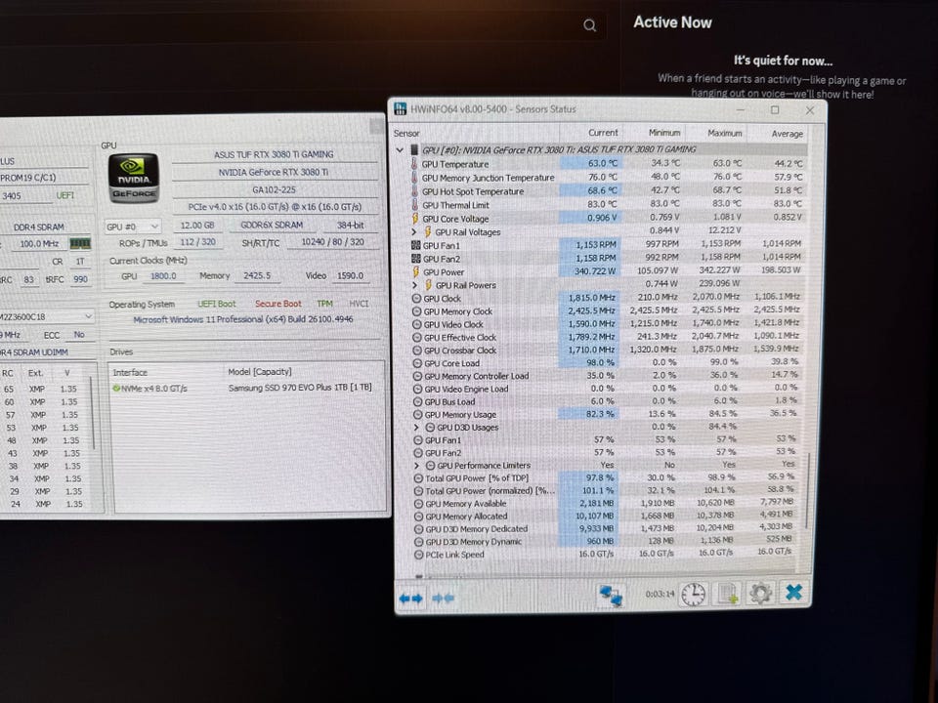938x703 pixels.
Task: Select the GPU Effective Clock row
Action: pyautogui.click(x=606, y=337)
